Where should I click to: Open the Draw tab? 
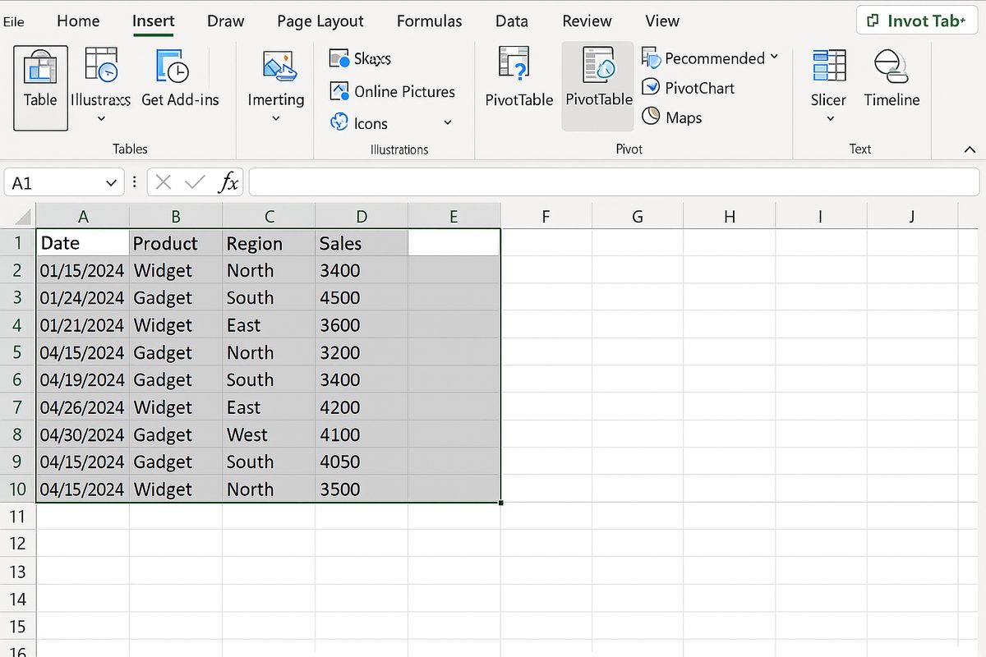tap(226, 21)
